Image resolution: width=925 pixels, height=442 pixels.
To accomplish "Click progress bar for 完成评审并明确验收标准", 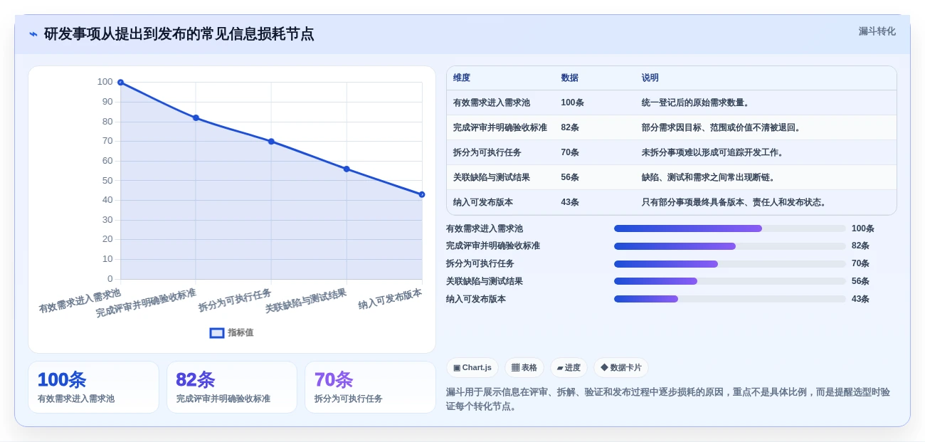I will coord(730,246).
